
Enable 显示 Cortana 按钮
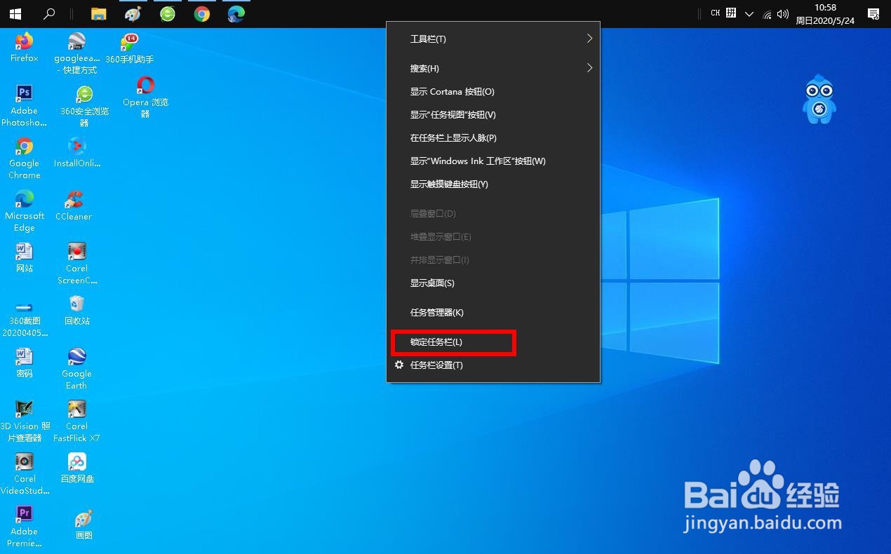click(452, 91)
